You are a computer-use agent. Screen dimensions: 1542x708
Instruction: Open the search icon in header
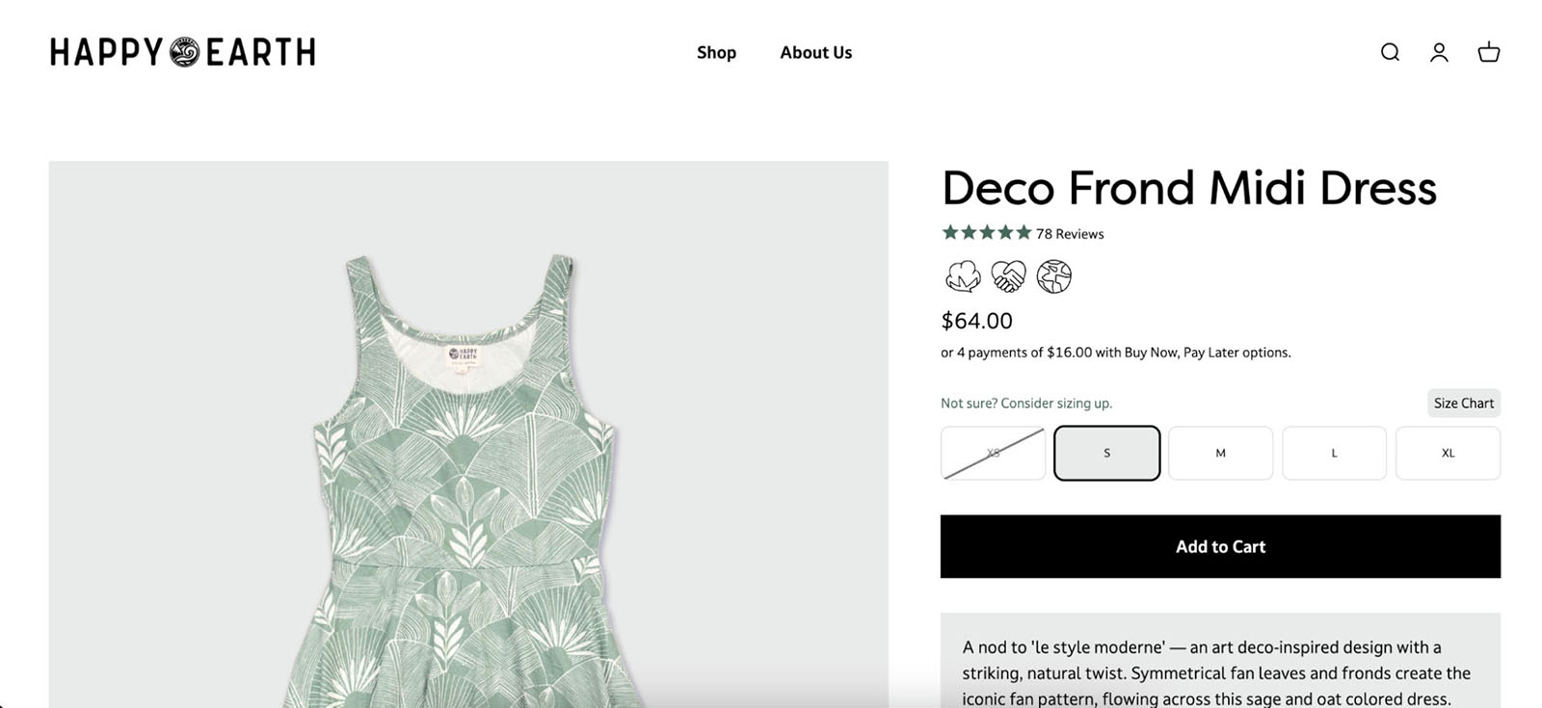[x=1390, y=52]
